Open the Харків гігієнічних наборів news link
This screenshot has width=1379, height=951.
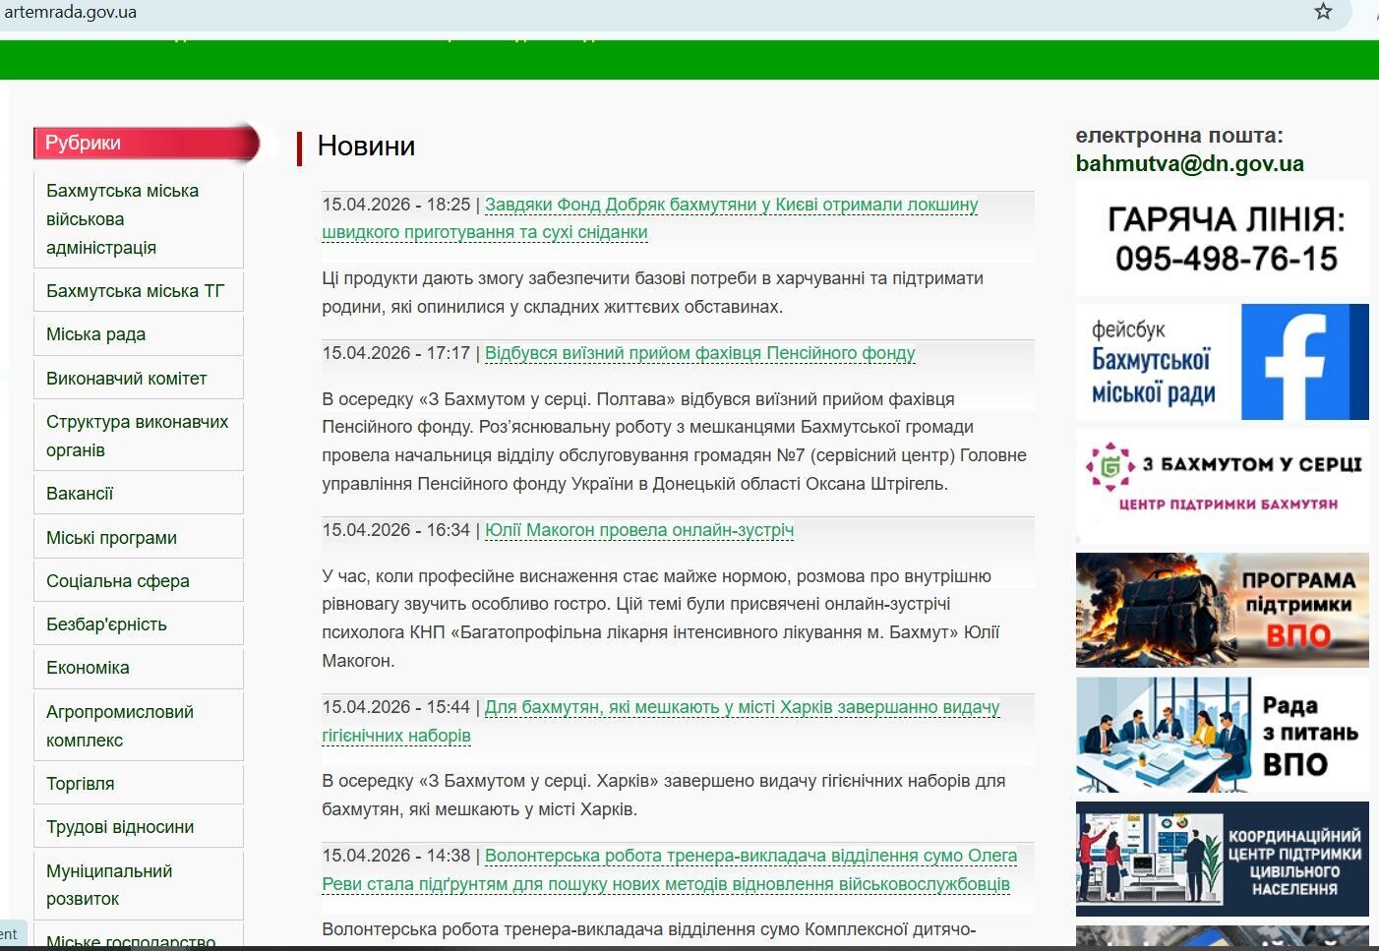[x=742, y=707]
